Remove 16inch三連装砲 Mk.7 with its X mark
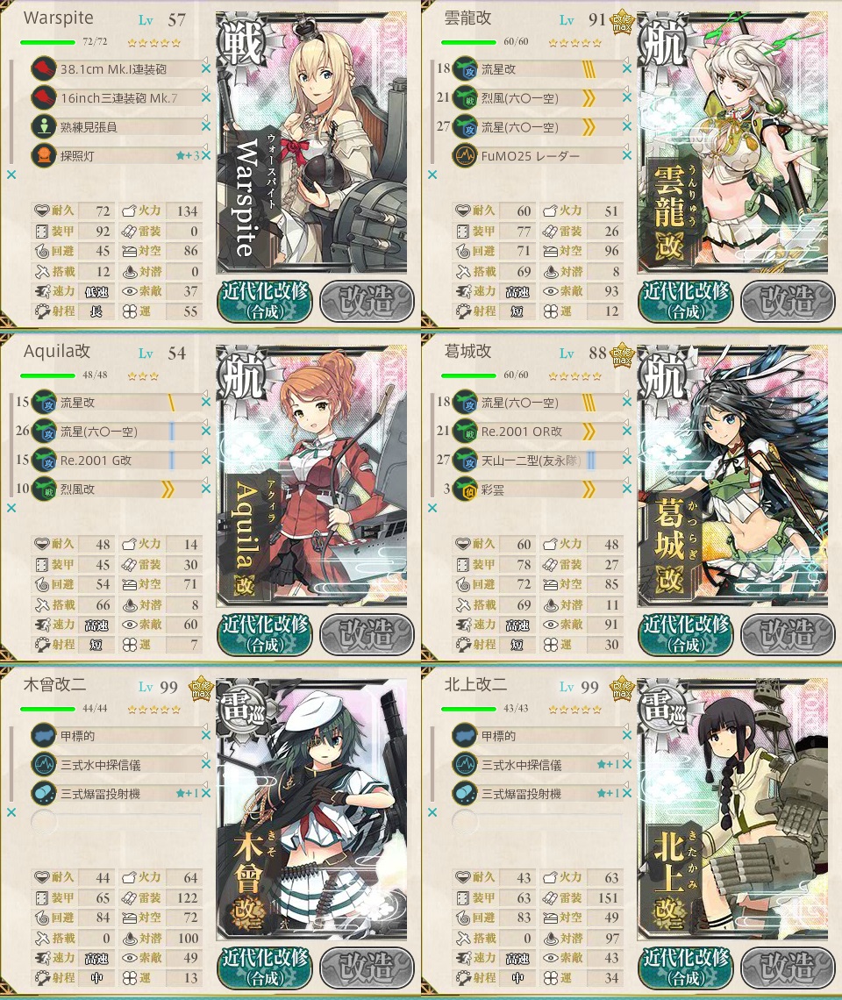Viewport: 842px width, 1000px height. [x=206, y=97]
